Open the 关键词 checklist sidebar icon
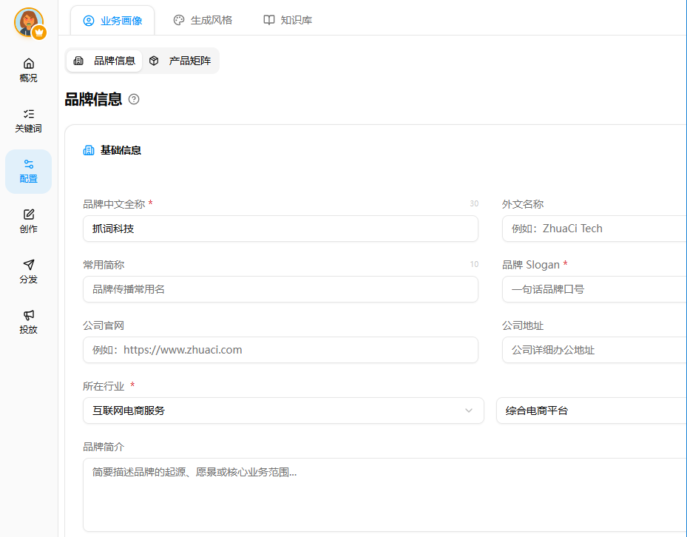Viewport: 687px width, 537px height. [x=29, y=120]
